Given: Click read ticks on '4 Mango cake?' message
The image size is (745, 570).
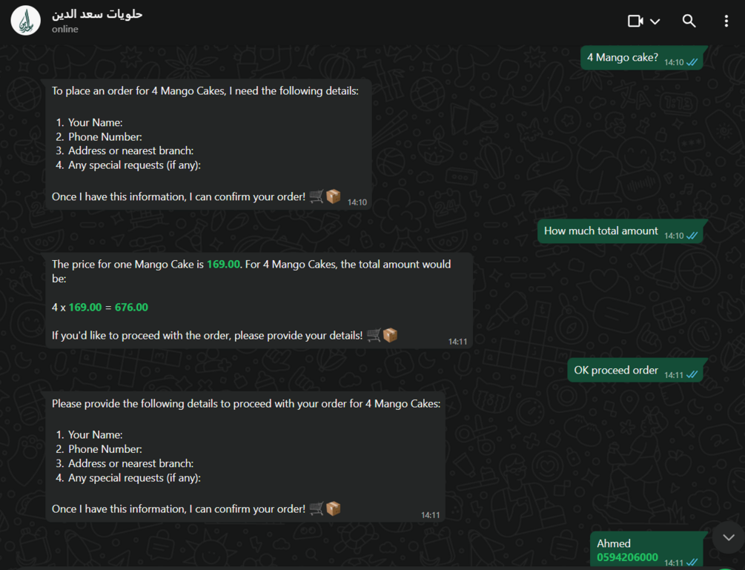Looking at the screenshot, I should pos(692,62).
